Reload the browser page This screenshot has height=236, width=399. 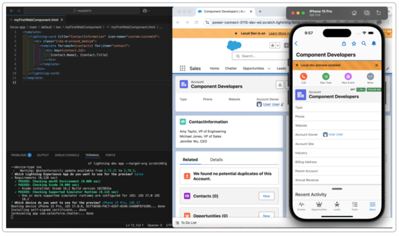click(x=196, y=23)
